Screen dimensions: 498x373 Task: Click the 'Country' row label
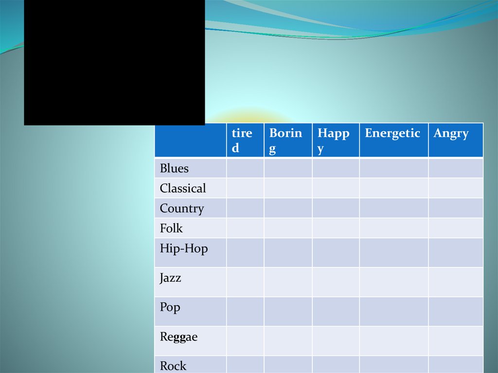pyautogui.click(x=191, y=208)
